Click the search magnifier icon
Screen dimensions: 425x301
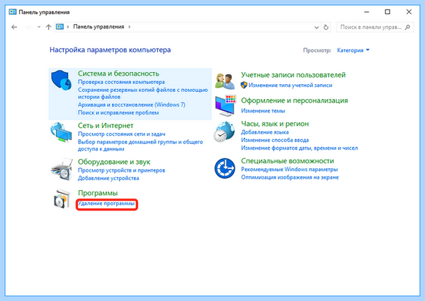tap(407, 27)
